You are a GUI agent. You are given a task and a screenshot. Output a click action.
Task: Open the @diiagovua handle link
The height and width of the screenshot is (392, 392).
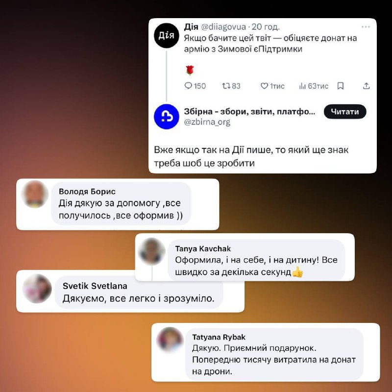pos(223,27)
